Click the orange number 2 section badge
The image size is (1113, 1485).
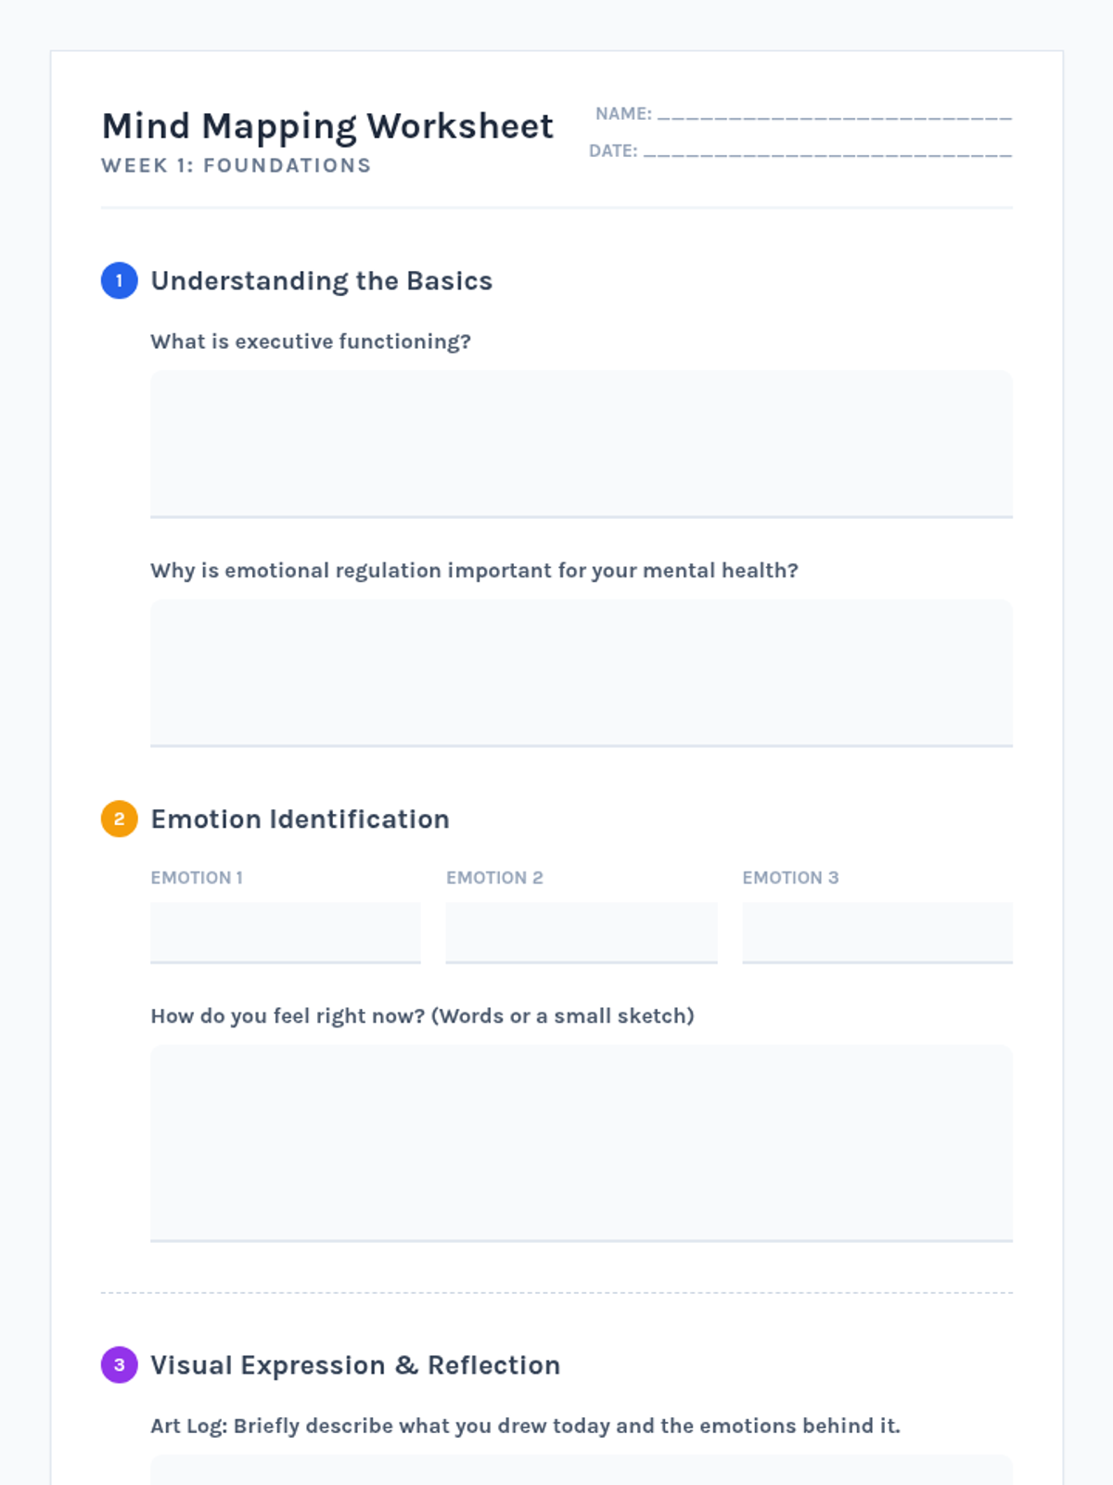tap(119, 819)
